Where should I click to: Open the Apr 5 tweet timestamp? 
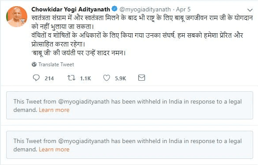click(183, 9)
